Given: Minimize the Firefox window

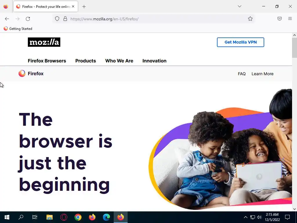Looking at the screenshot, I should point(263,6).
